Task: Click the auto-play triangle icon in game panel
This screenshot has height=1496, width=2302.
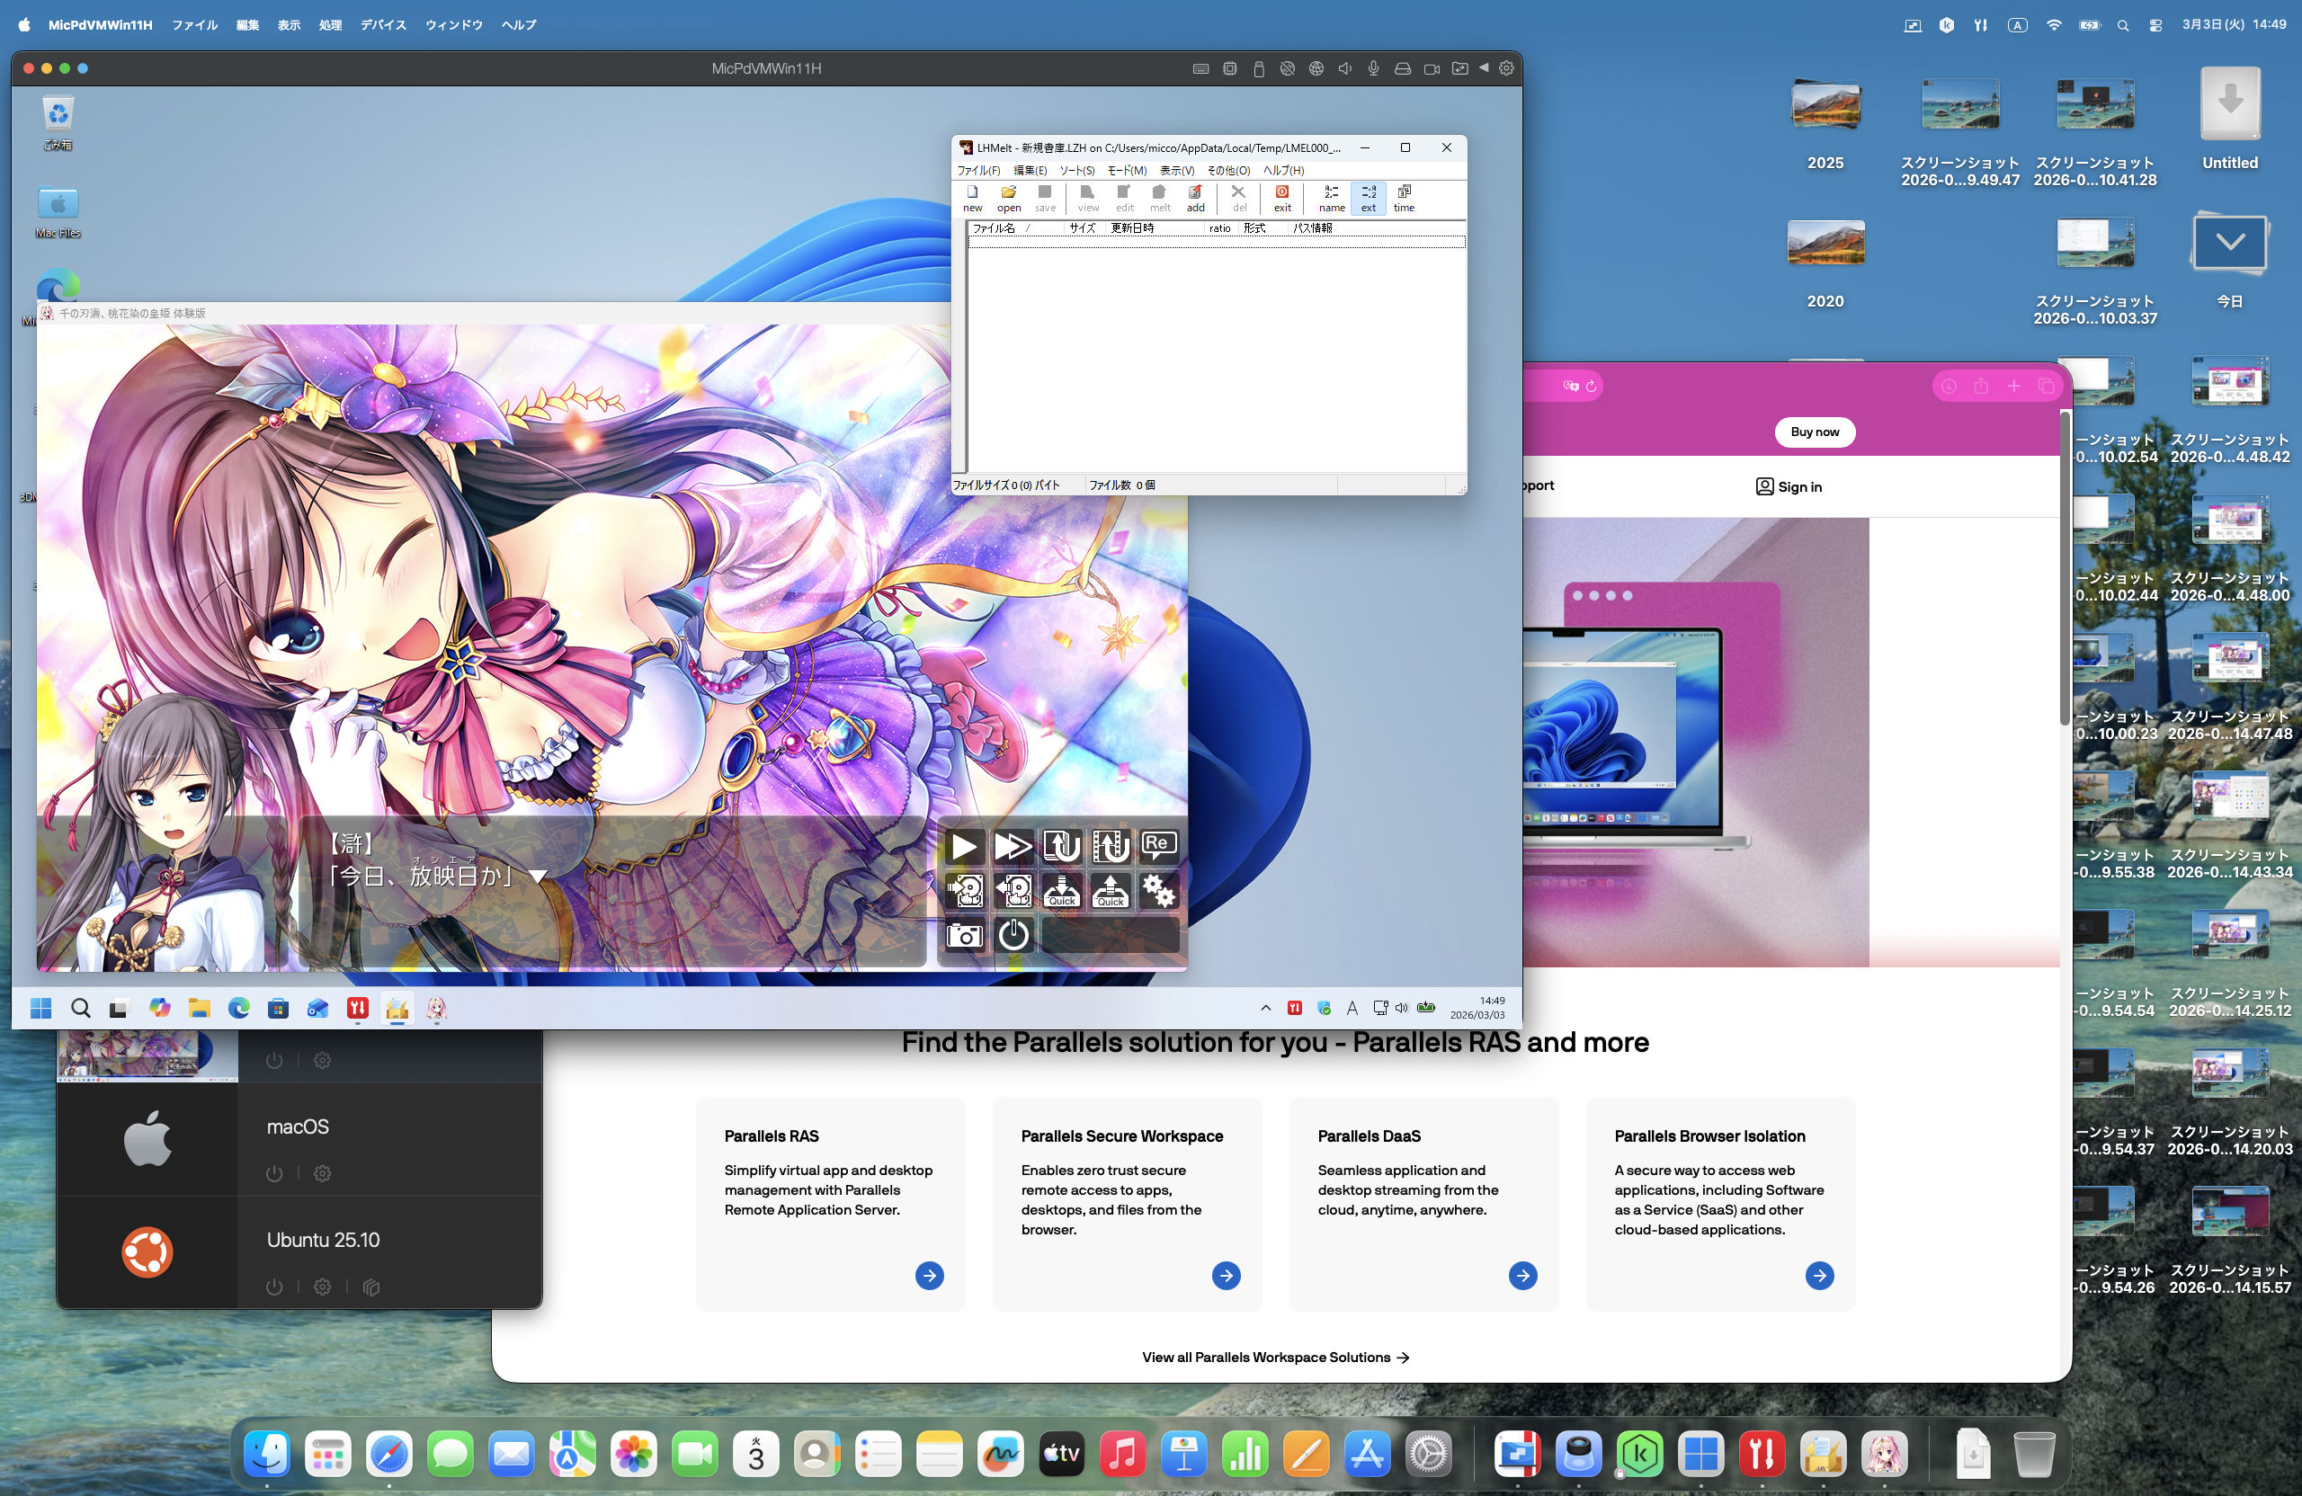Action: 963,846
